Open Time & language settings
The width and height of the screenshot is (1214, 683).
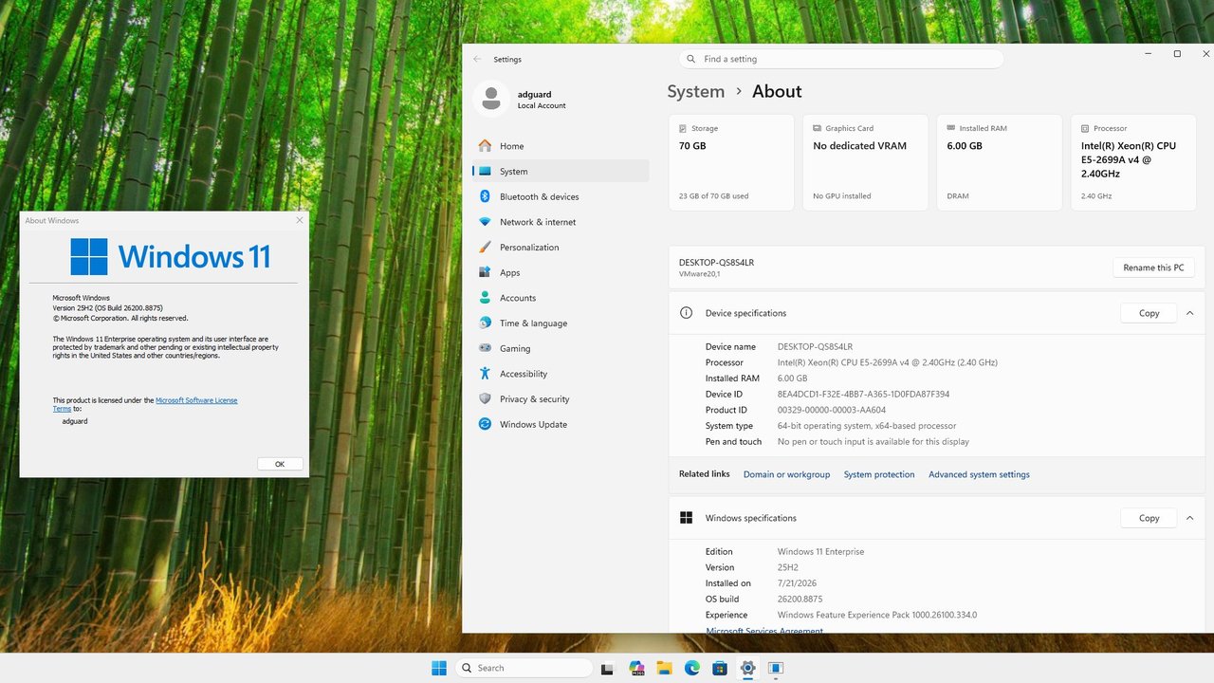tap(561, 323)
